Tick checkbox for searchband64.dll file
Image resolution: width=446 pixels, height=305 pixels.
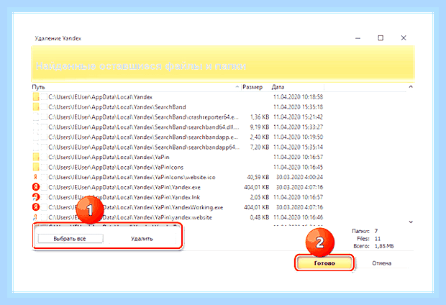(x=44, y=127)
